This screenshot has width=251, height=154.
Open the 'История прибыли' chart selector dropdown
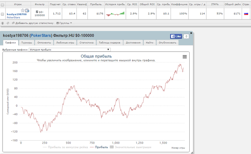pos(70,50)
